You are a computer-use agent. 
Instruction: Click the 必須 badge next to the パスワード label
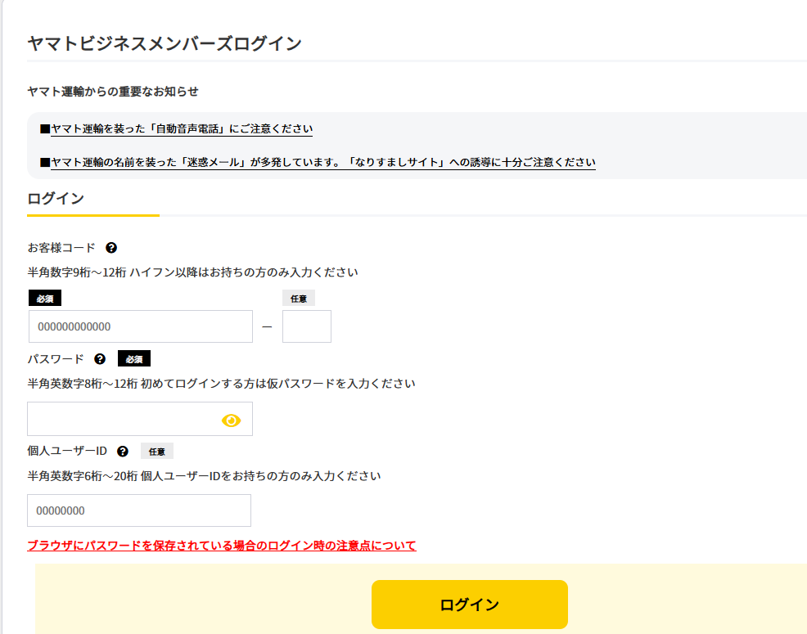pyautogui.click(x=133, y=359)
